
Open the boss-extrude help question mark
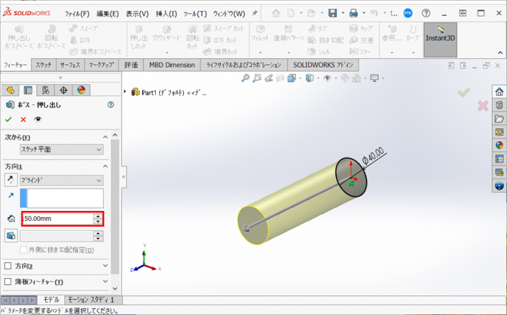click(x=110, y=105)
